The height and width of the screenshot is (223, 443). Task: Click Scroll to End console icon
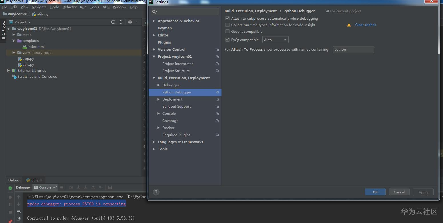[19, 219]
